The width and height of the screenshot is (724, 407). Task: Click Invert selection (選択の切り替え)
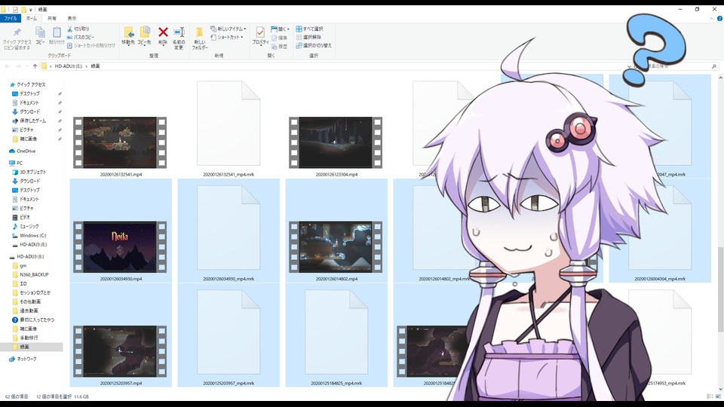tap(314, 45)
